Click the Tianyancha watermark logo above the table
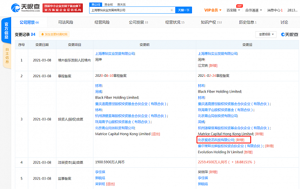 [290, 34]
